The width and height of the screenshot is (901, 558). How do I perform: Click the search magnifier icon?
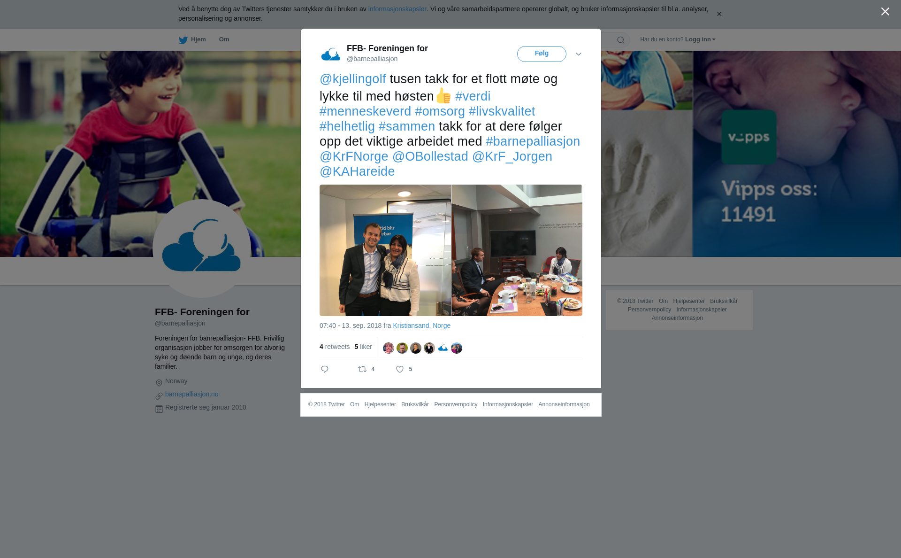[621, 40]
